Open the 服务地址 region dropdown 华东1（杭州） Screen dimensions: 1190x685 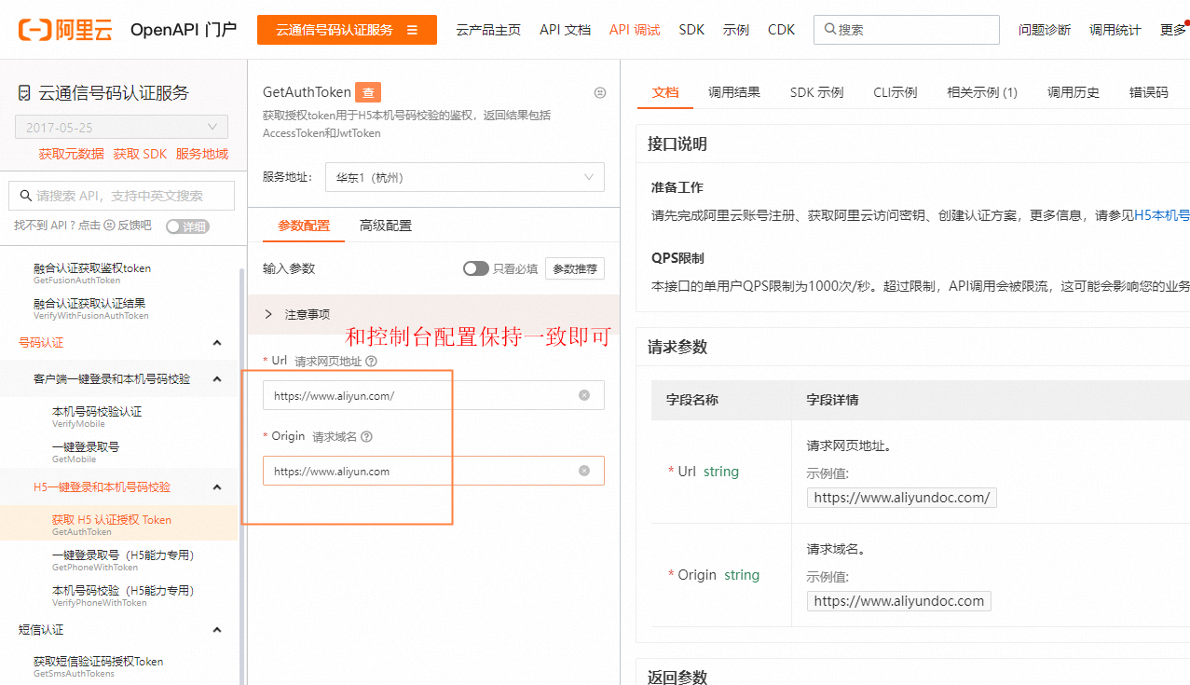pyautogui.click(x=464, y=177)
